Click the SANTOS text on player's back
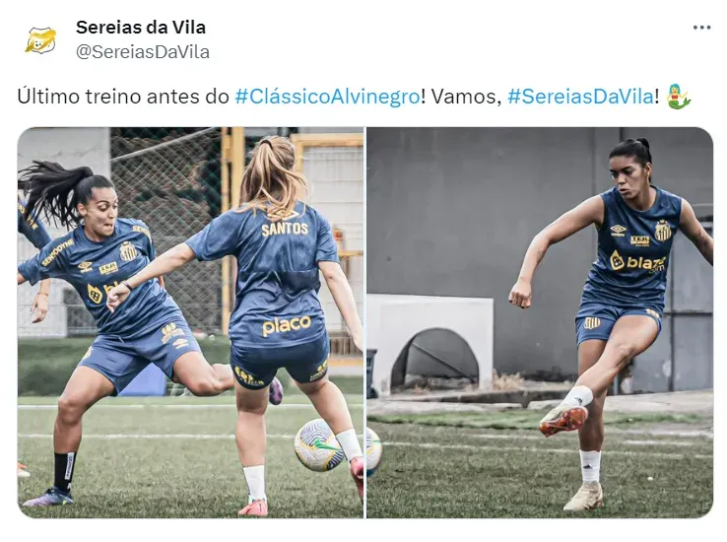The height and width of the screenshot is (542, 727). pyautogui.click(x=285, y=229)
